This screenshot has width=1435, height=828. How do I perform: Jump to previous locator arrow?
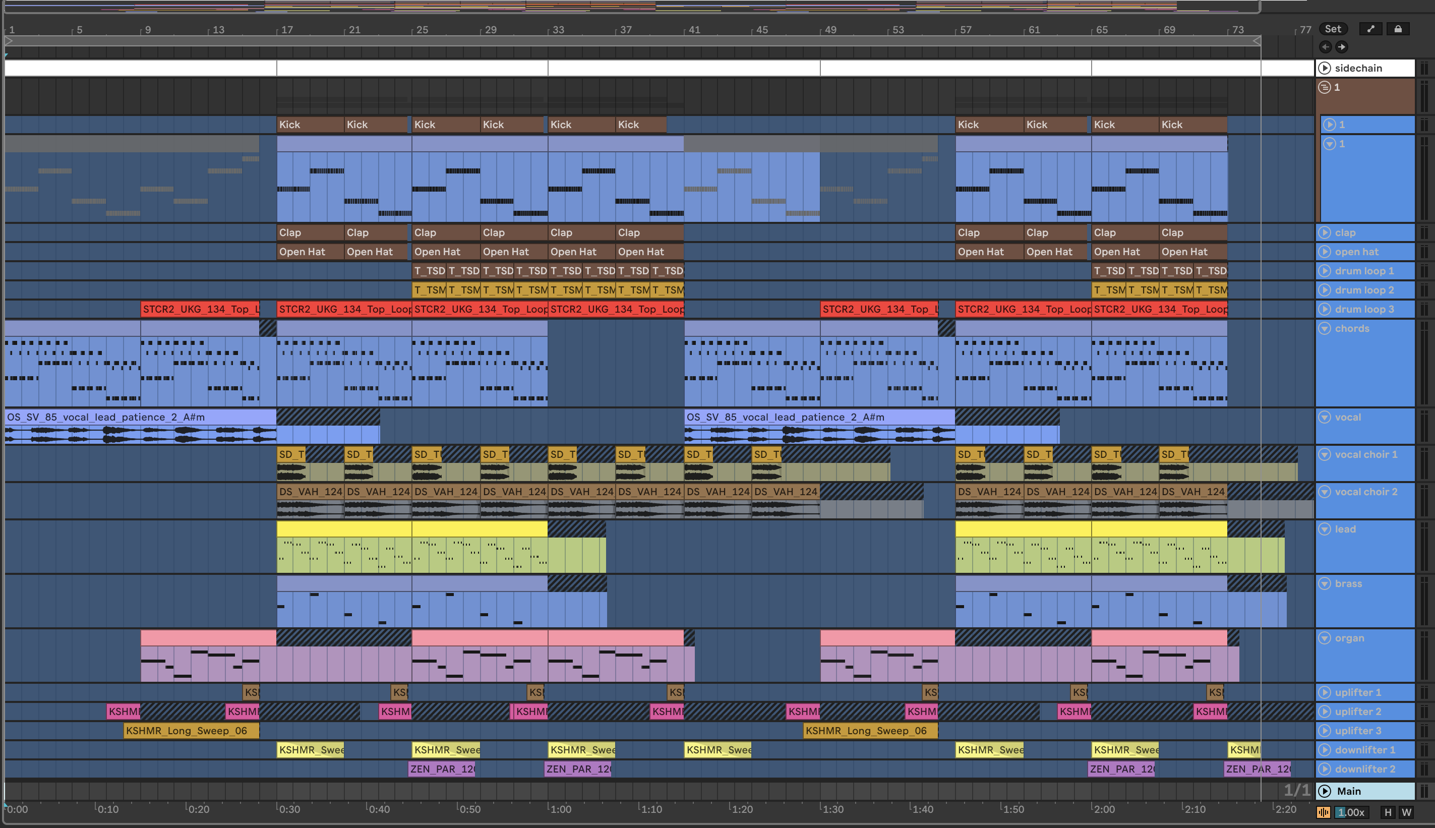[1325, 47]
